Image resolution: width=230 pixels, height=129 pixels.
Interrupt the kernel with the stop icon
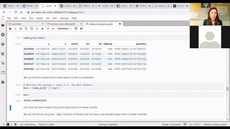(42, 29)
